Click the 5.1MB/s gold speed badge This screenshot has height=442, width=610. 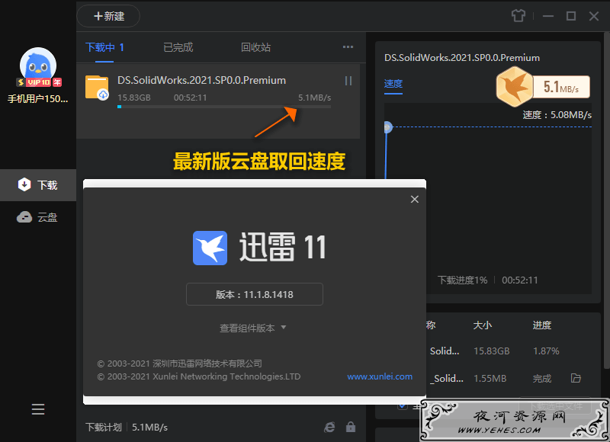561,87
